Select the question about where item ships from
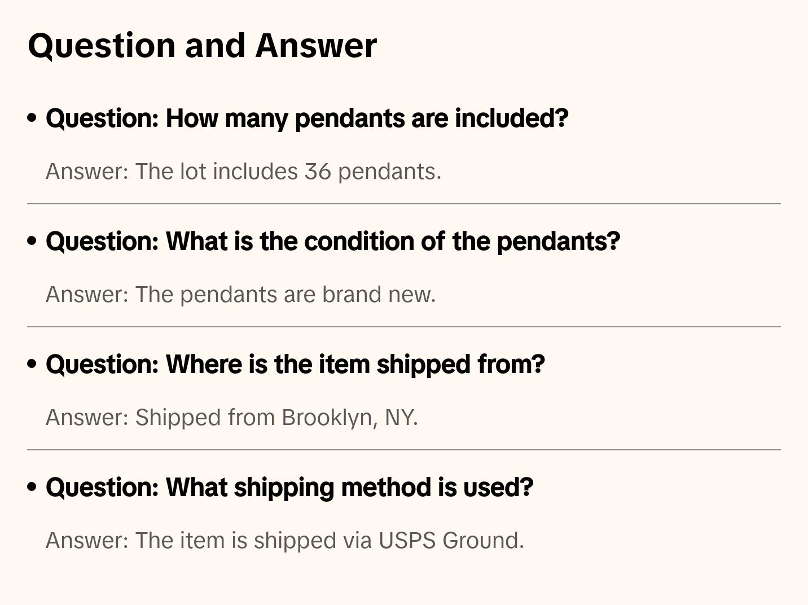This screenshot has width=808, height=605. click(x=295, y=365)
